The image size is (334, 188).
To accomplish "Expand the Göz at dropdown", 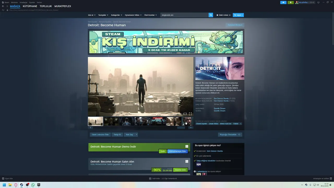I will [x=92, y=15].
